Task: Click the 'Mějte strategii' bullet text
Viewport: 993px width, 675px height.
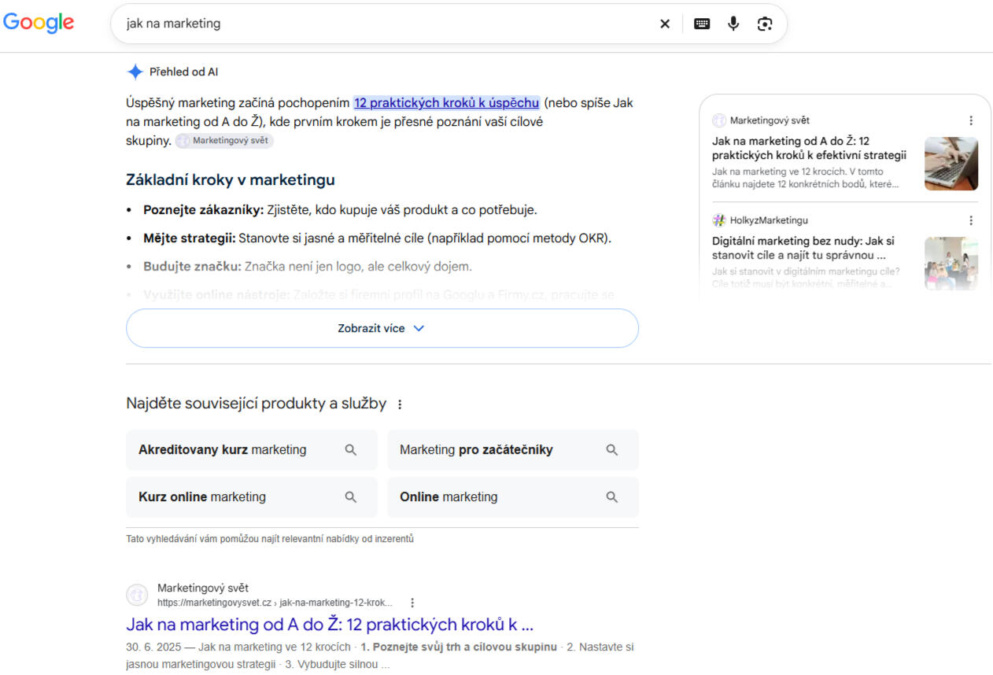Action: pos(377,238)
